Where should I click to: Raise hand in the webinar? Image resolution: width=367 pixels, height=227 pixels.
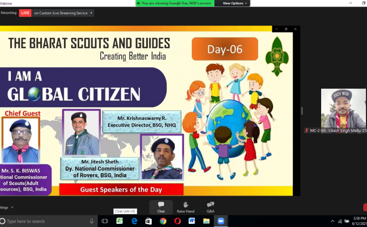(186, 207)
